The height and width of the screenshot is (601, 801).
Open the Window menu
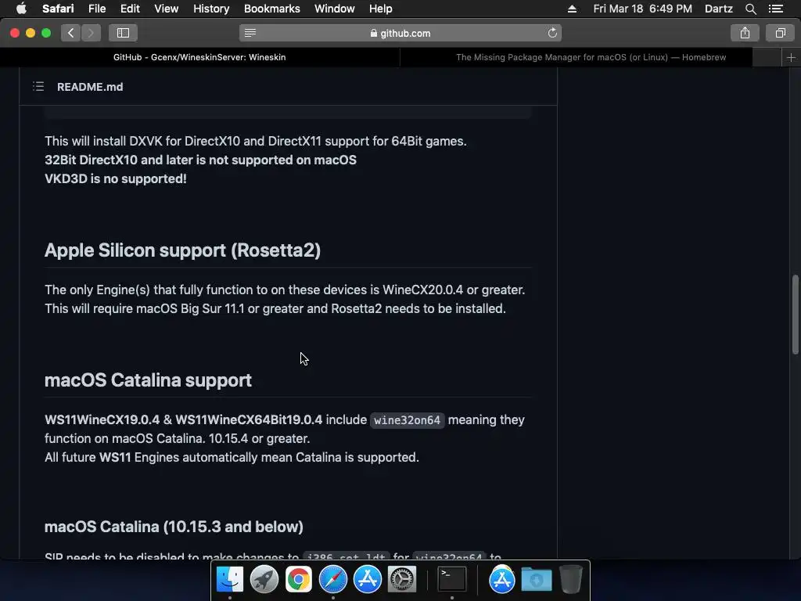[x=334, y=9]
